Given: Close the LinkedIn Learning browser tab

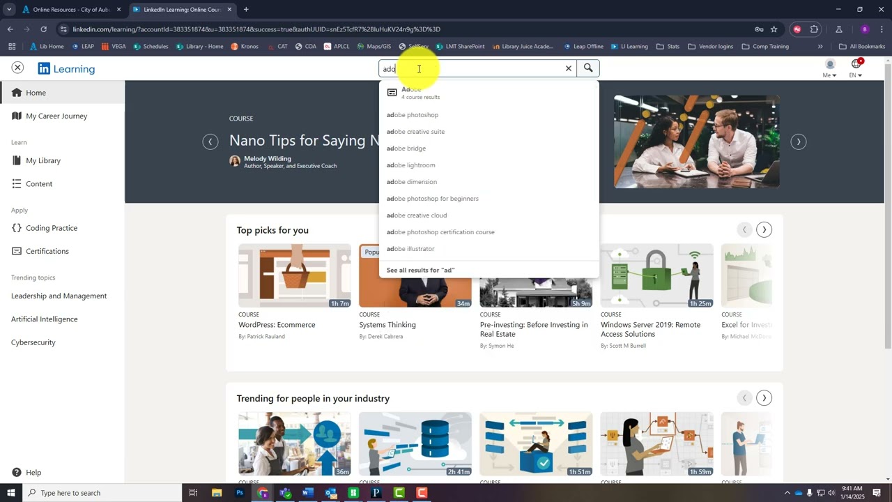Looking at the screenshot, I should (229, 10).
